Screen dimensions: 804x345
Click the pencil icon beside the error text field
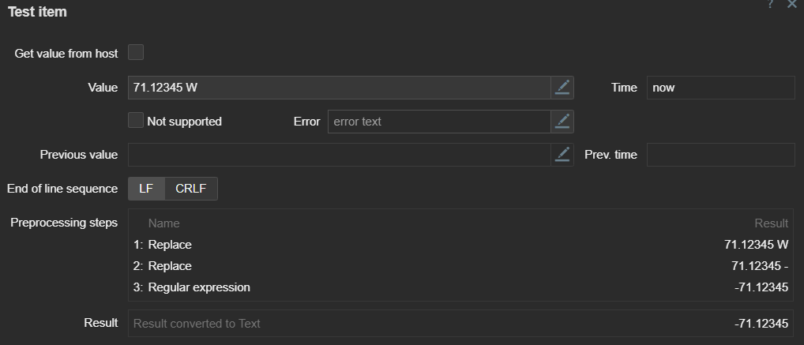562,122
